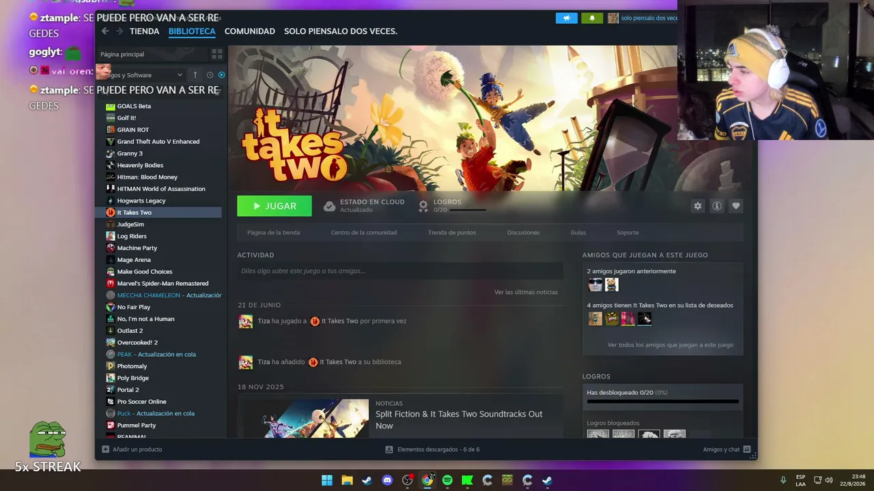874x491 pixels.
Task: Open Centro de la comunidad
Action: point(364,233)
